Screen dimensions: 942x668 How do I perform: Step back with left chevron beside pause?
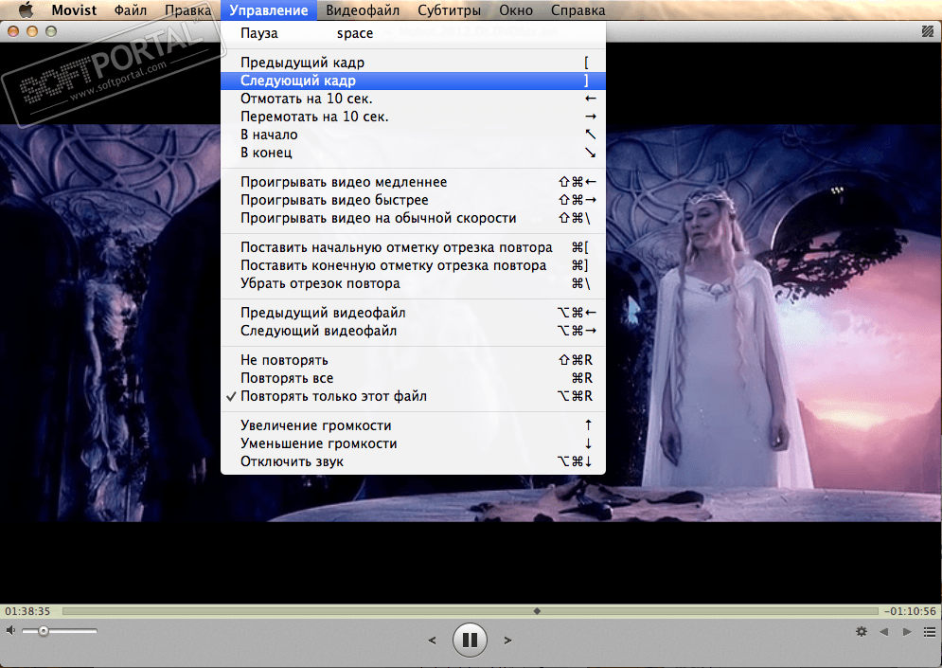pyautogui.click(x=432, y=641)
